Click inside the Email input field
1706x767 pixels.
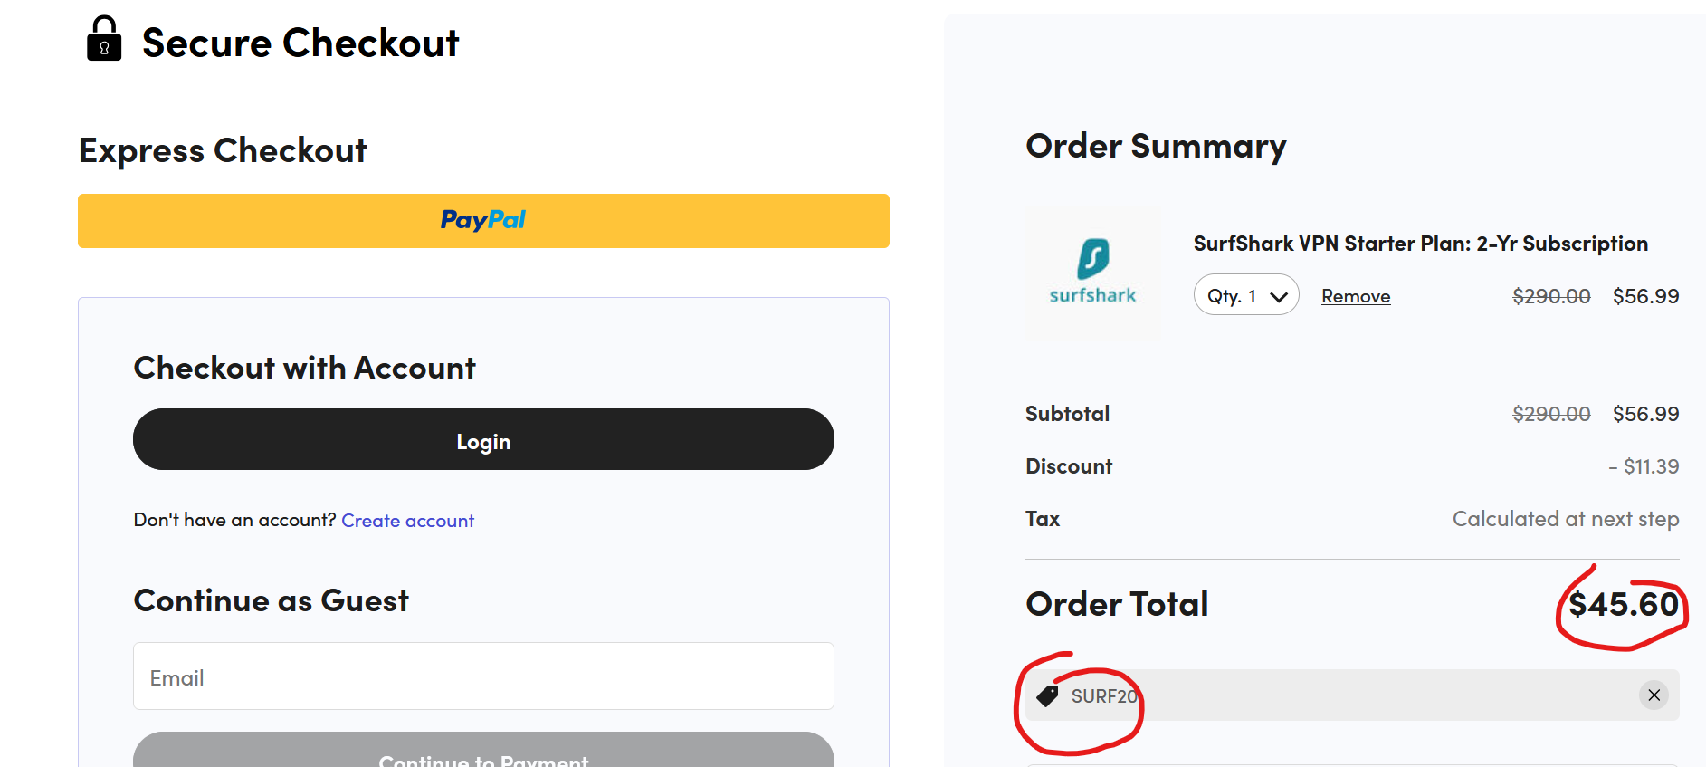tap(482, 676)
